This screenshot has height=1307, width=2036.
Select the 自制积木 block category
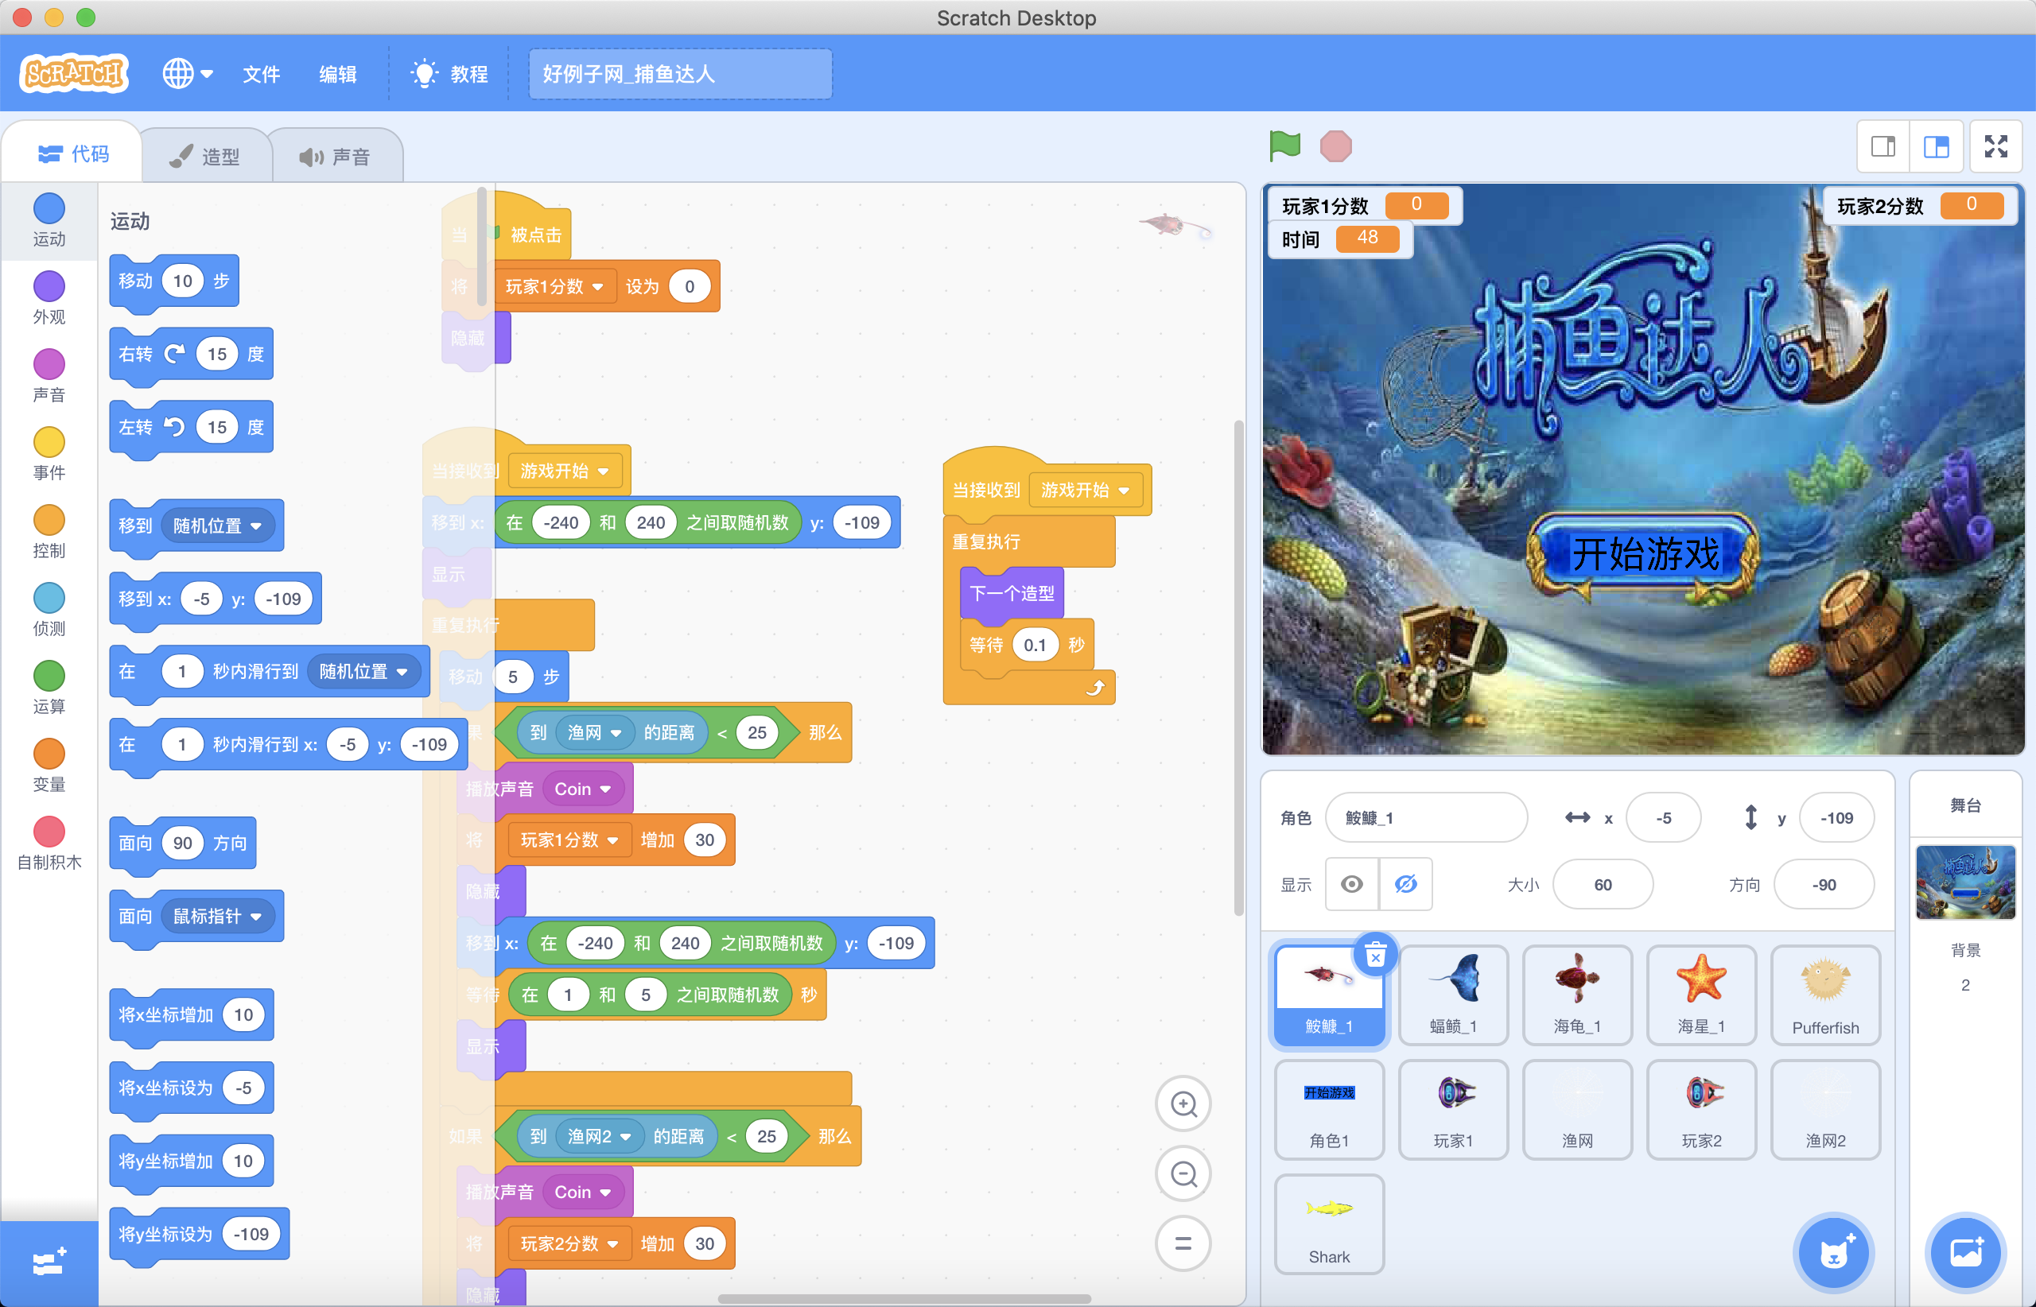coord(49,845)
